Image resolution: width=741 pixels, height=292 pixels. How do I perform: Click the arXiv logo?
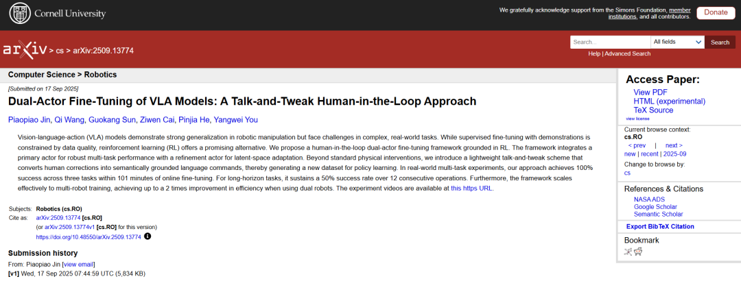(25, 50)
